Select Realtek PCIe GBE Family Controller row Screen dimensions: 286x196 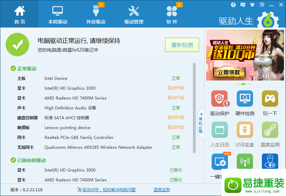click(99, 138)
